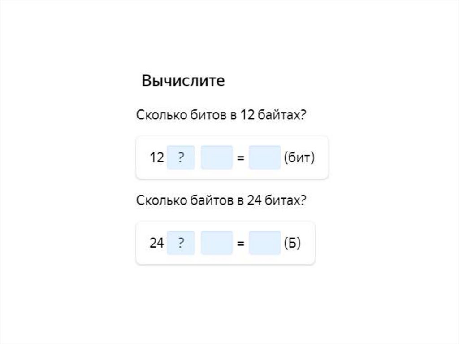459x344 pixels.
Task: Open the '?' operator box after 12
Action: coord(181,157)
